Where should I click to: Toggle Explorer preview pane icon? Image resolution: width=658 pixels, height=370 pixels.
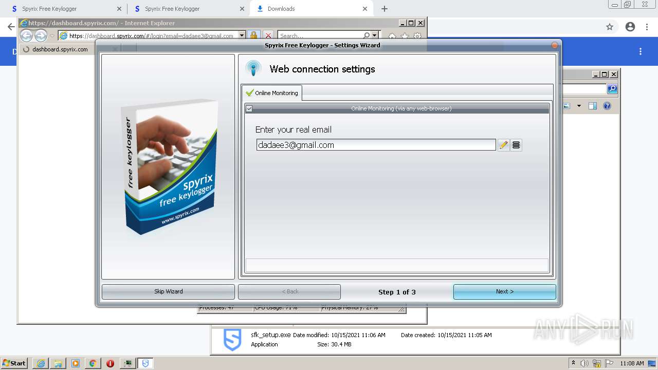click(x=593, y=106)
